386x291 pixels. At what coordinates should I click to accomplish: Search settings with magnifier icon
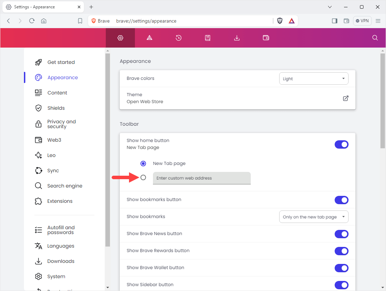tap(375, 38)
